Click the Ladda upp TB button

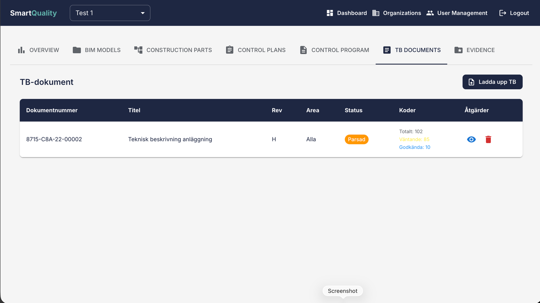pos(492,82)
